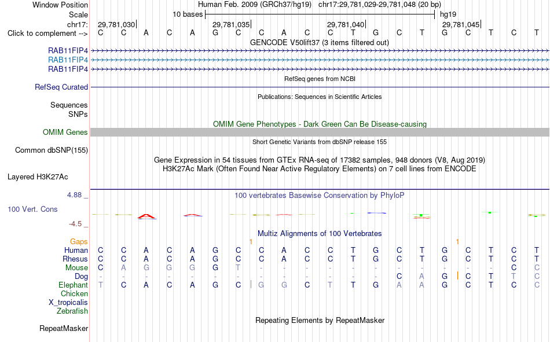Click the 'A' base in the Dog row
Screen dimensions: 550x342
[x=421, y=277]
